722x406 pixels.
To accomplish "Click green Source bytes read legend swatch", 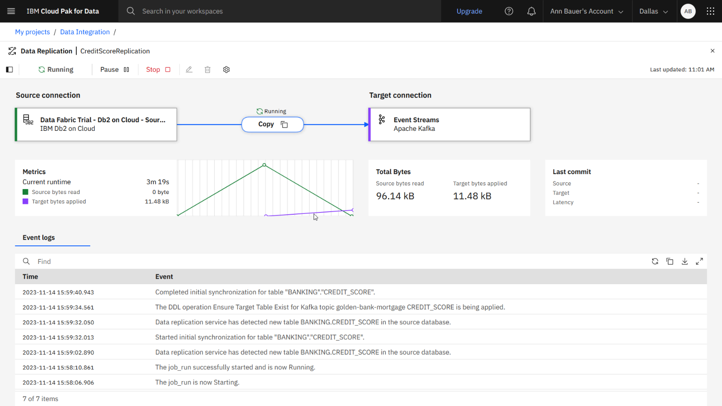I will 25,192.
